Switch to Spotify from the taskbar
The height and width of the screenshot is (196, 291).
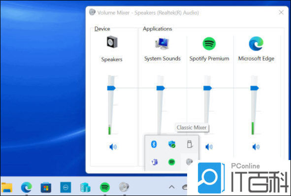[x=105, y=188]
